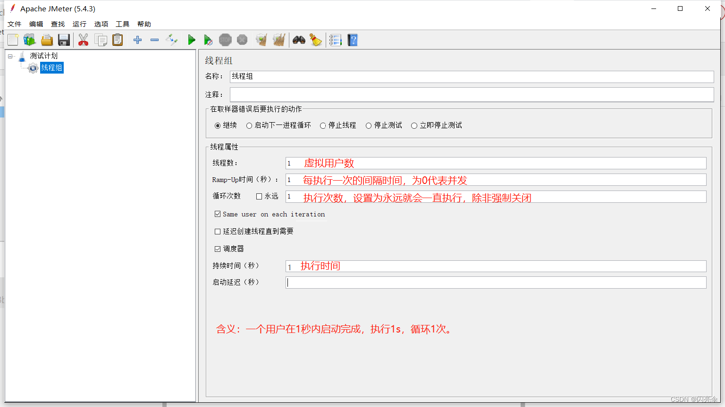725x407 pixels.
Task: Click the 线程数 input field
Action: 496,163
